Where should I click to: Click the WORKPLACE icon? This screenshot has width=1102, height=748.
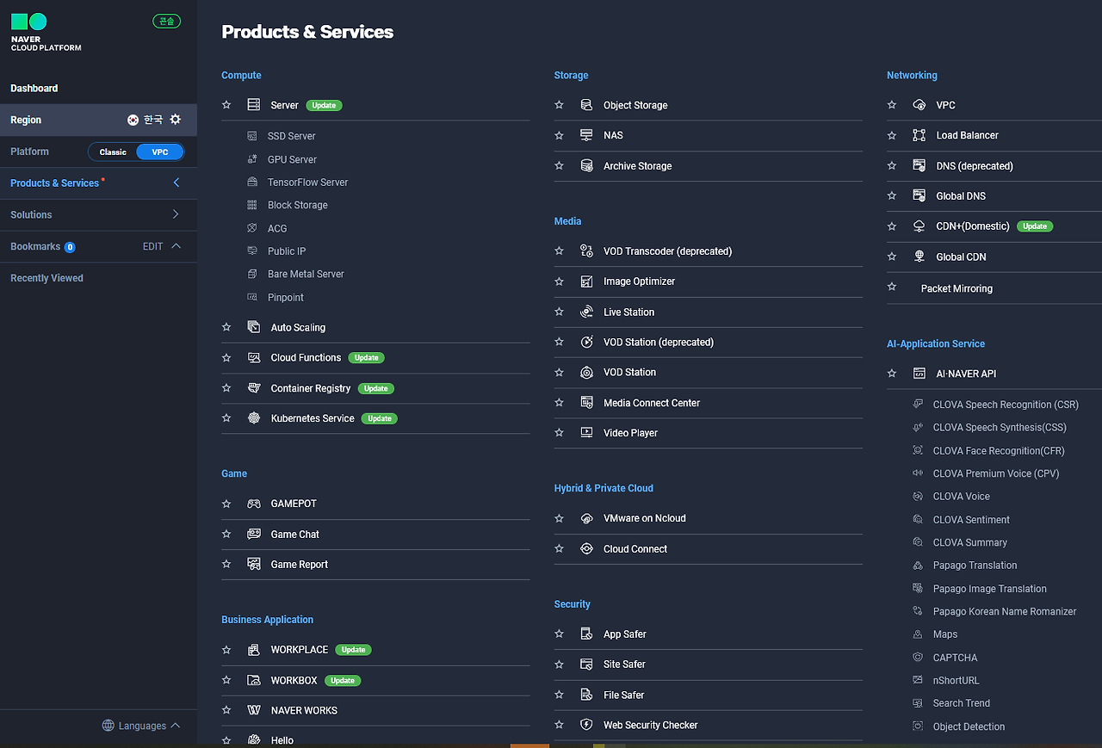coord(254,650)
